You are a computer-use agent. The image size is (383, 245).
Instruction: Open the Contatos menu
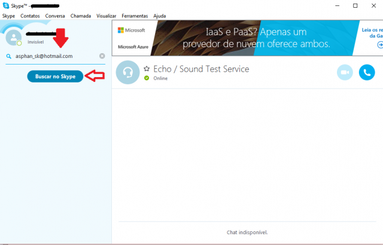pyautogui.click(x=30, y=16)
